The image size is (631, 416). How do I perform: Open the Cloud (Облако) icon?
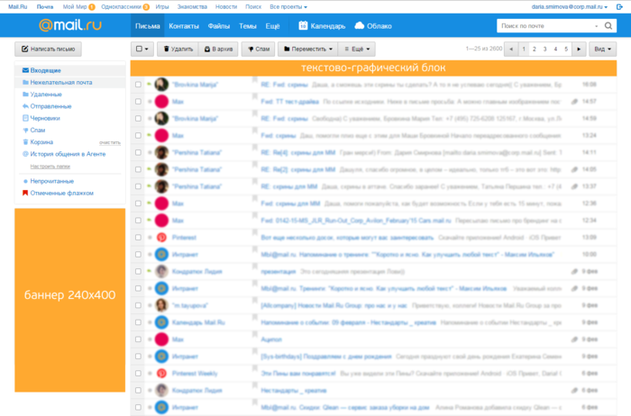click(x=360, y=26)
